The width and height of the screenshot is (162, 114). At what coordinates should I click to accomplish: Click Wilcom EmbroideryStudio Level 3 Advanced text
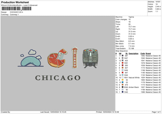pyautogui.click(x=19, y=5)
